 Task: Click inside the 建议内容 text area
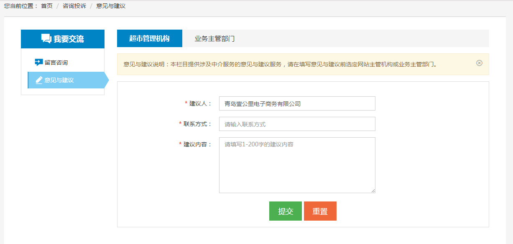297,165
